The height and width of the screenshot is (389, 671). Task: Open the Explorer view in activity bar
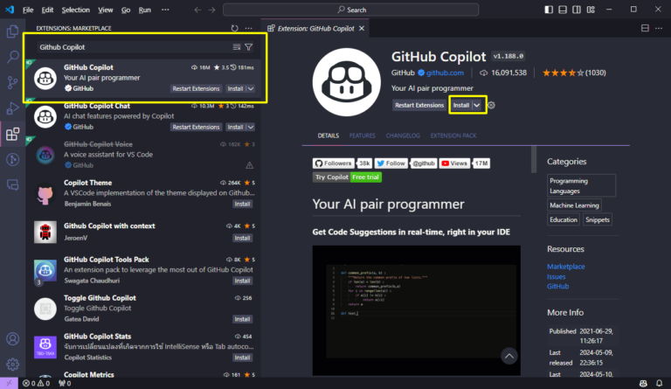[x=12, y=31]
